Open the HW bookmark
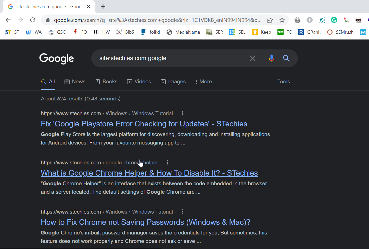Viewport: 369px width, 249px height. pos(101,32)
